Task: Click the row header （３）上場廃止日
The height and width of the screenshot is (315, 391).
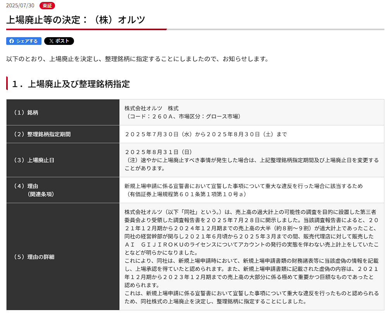Action: coord(63,160)
